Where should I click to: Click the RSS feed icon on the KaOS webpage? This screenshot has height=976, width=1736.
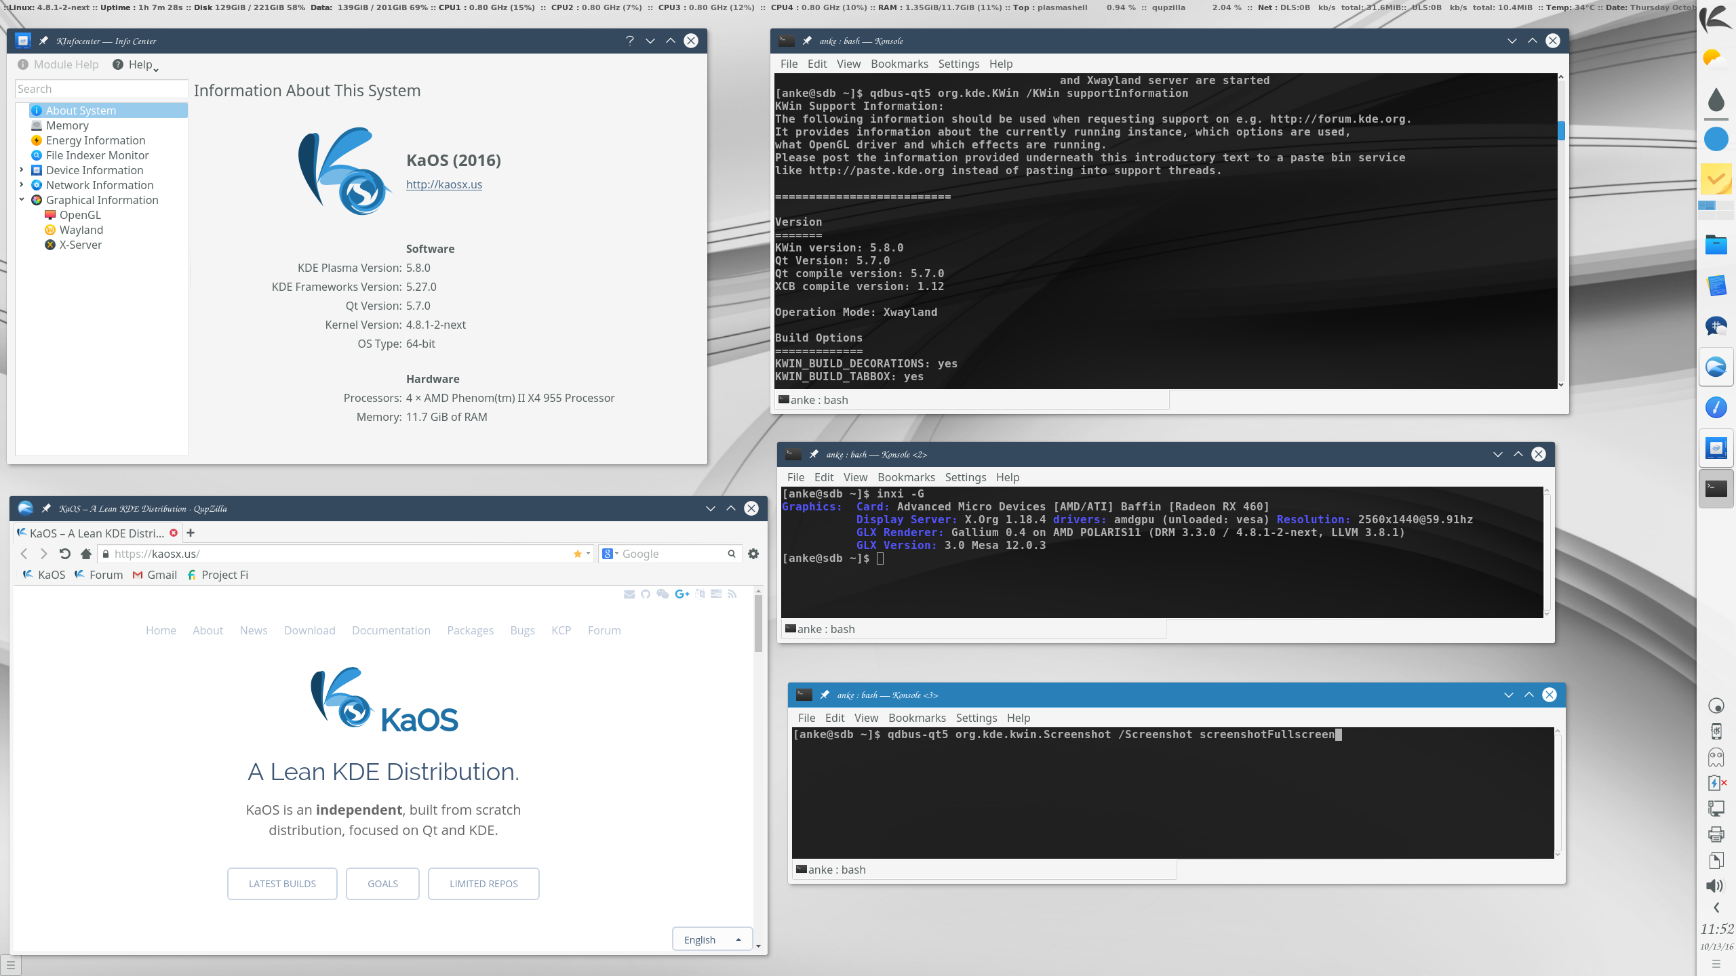pyautogui.click(x=732, y=594)
